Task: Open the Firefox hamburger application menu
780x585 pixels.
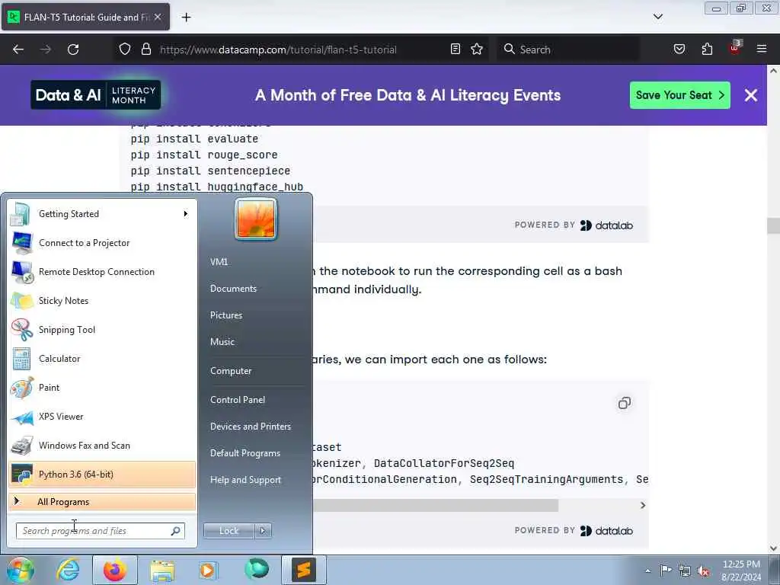Action: point(762,49)
